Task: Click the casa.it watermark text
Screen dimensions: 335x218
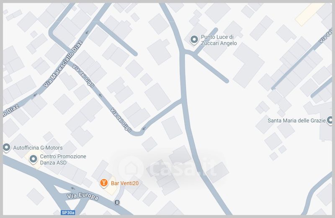Action: point(183,168)
